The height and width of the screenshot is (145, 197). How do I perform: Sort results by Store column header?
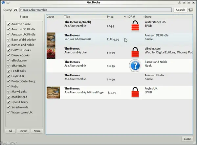click(x=148, y=17)
